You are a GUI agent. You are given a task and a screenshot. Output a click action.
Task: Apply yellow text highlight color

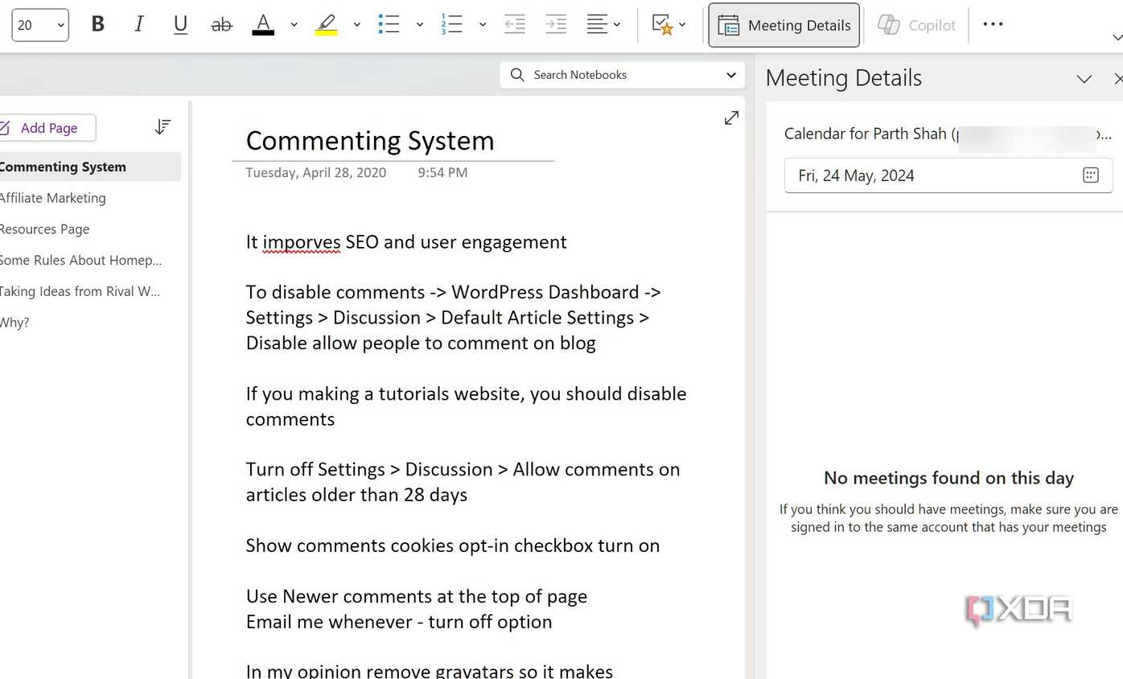(x=326, y=25)
